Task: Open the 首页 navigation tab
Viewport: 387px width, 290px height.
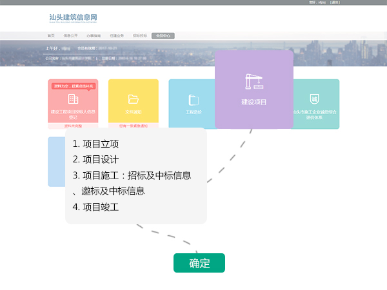Action: (x=51, y=35)
